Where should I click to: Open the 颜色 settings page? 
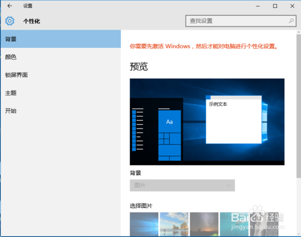[x=61, y=57]
